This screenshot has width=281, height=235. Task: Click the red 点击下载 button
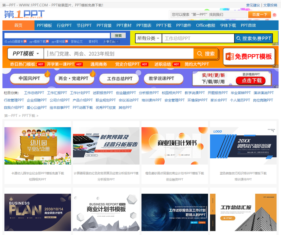point(251,81)
